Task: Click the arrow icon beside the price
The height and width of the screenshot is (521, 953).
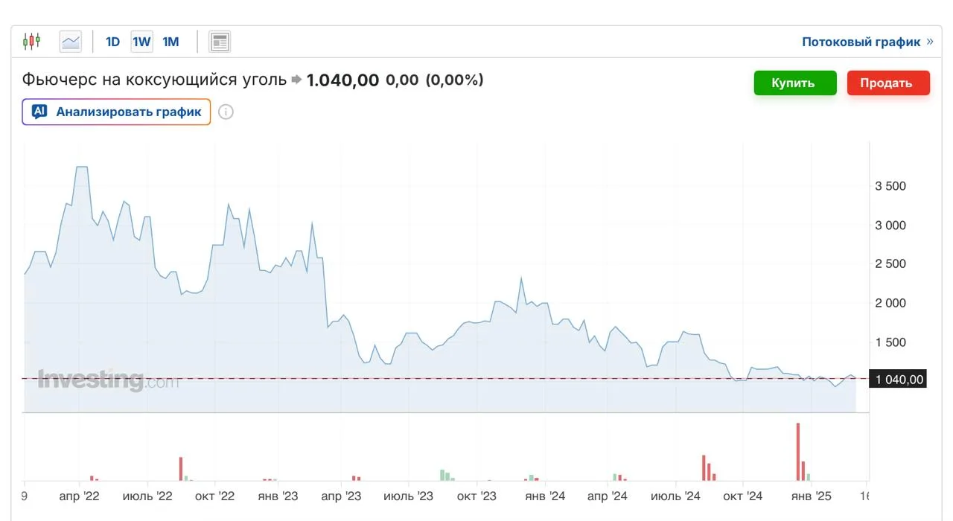Action: click(296, 80)
